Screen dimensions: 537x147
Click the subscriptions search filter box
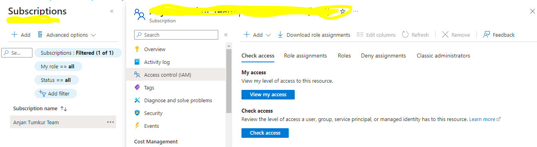point(17,53)
